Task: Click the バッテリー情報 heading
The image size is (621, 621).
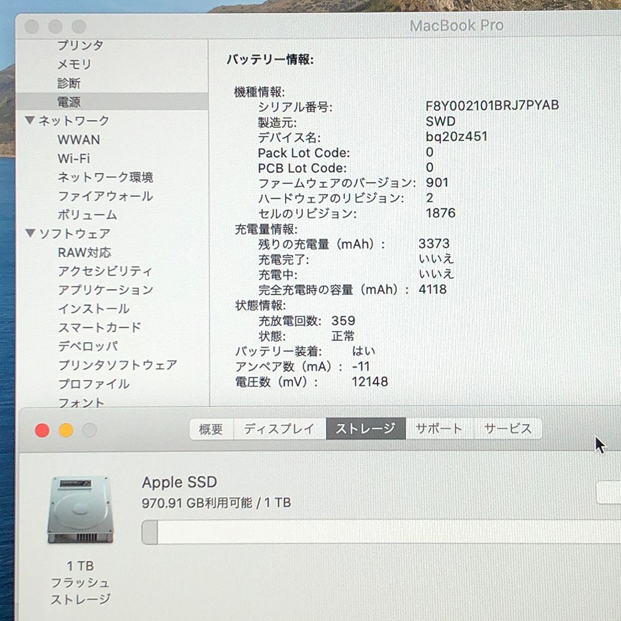Action: coord(270,60)
